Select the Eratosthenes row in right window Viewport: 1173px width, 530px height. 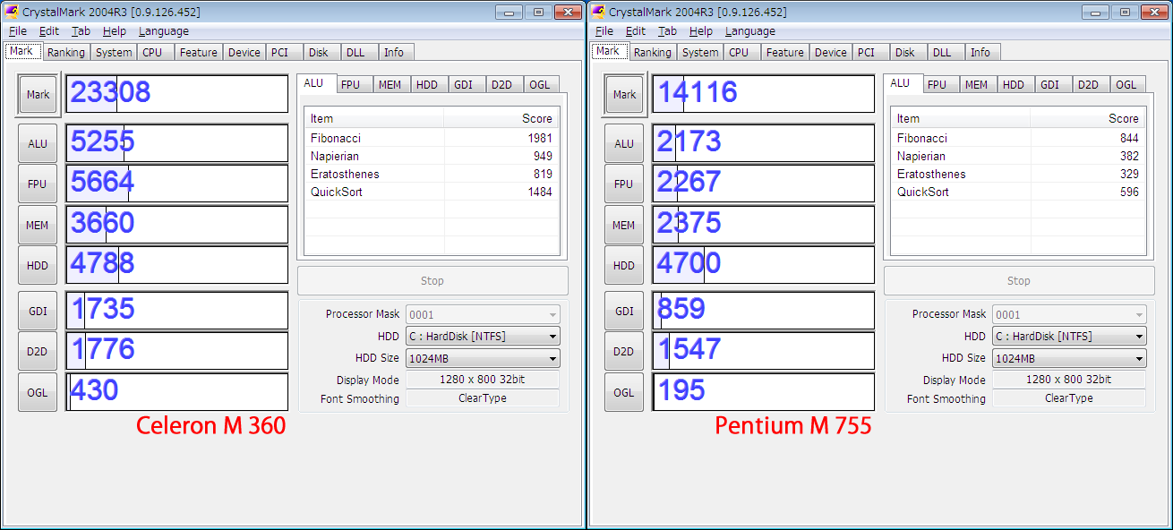pyautogui.click(x=1018, y=174)
